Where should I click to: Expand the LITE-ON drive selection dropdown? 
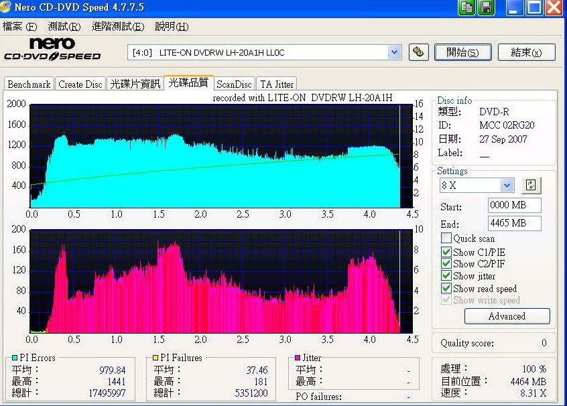point(394,52)
